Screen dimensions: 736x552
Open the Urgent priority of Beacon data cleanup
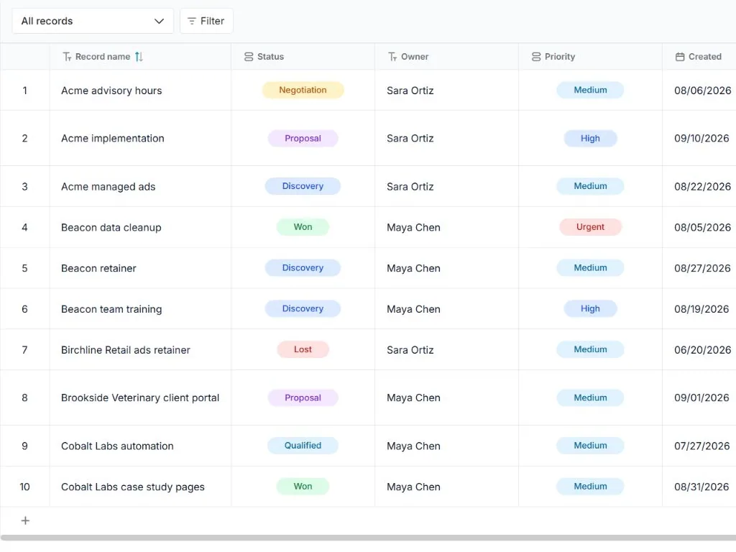pos(590,227)
